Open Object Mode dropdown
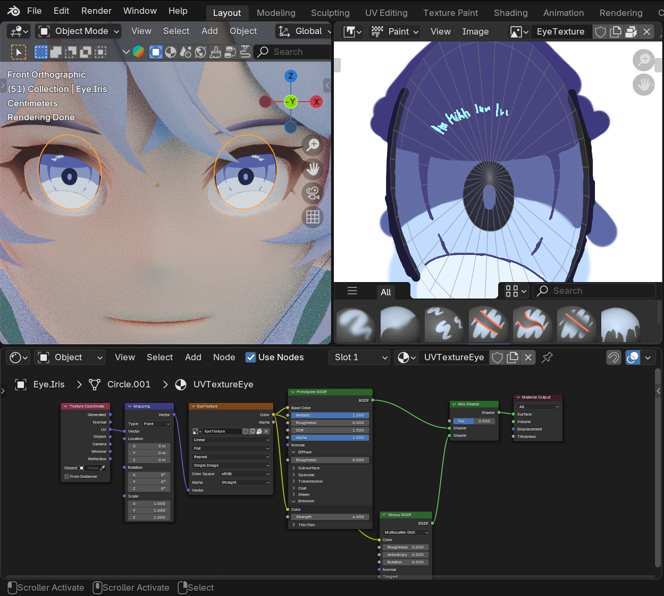Image resolution: width=664 pixels, height=596 pixels. (78, 31)
